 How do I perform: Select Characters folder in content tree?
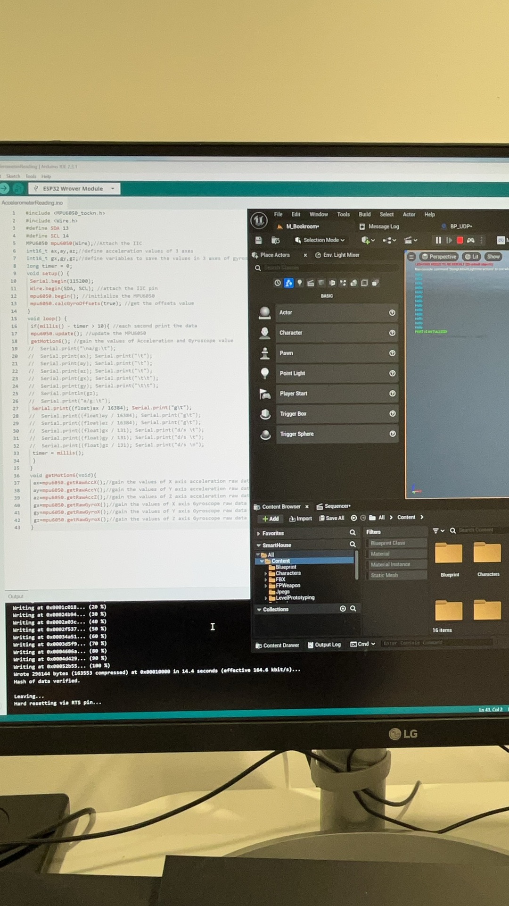tap(288, 573)
